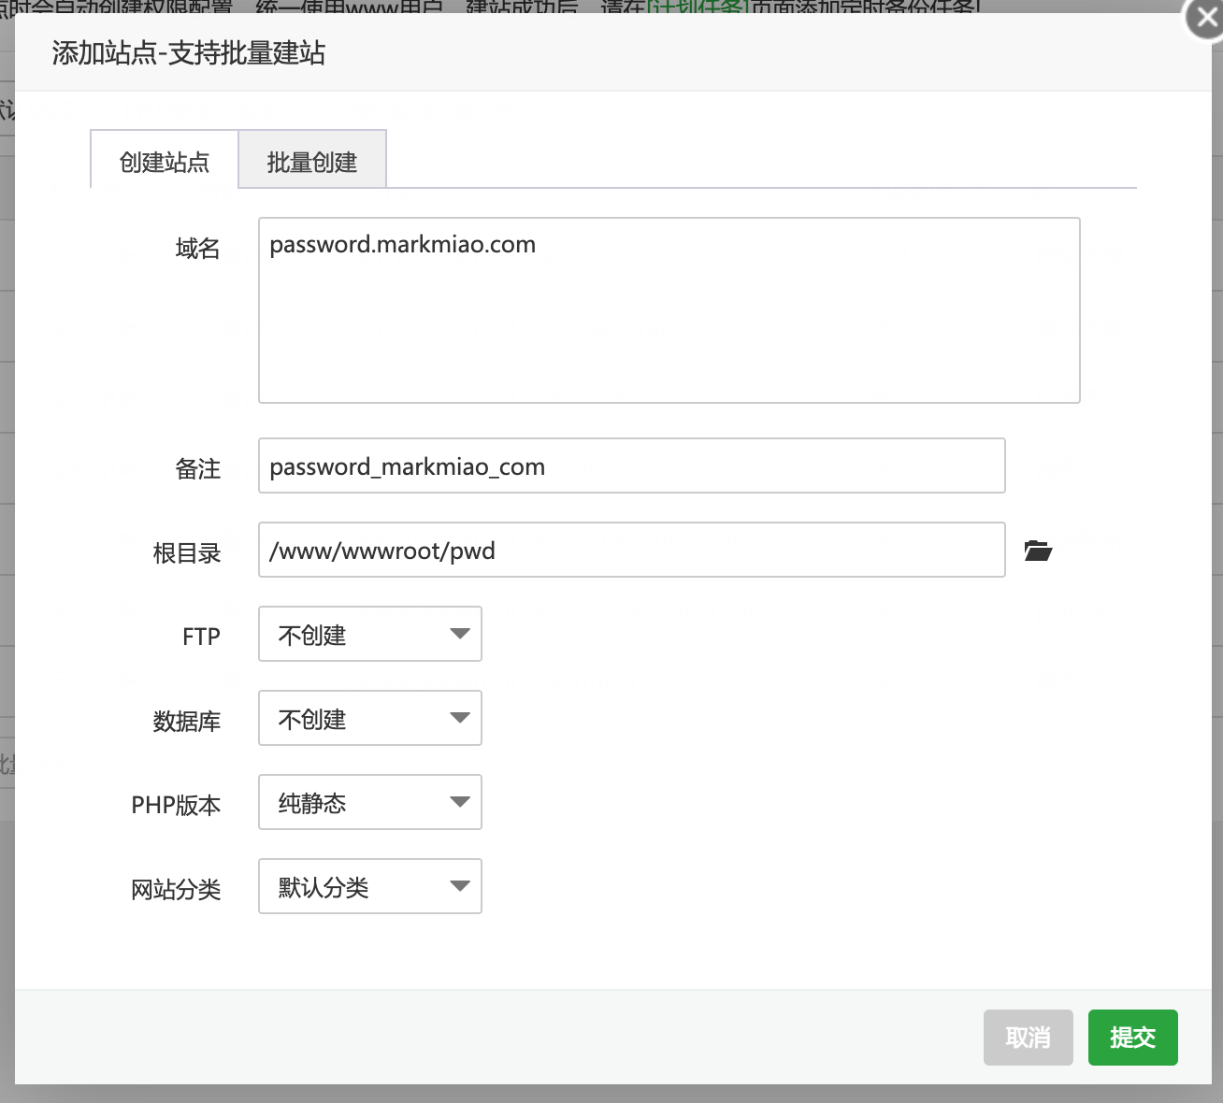Expand the 网站分类 dropdown showing 默认分类

pos(370,886)
